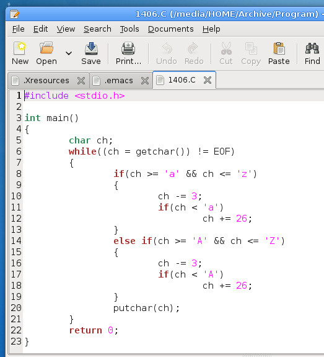
Task: Expand the recent files arrow beside Open
Action: click(69, 53)
